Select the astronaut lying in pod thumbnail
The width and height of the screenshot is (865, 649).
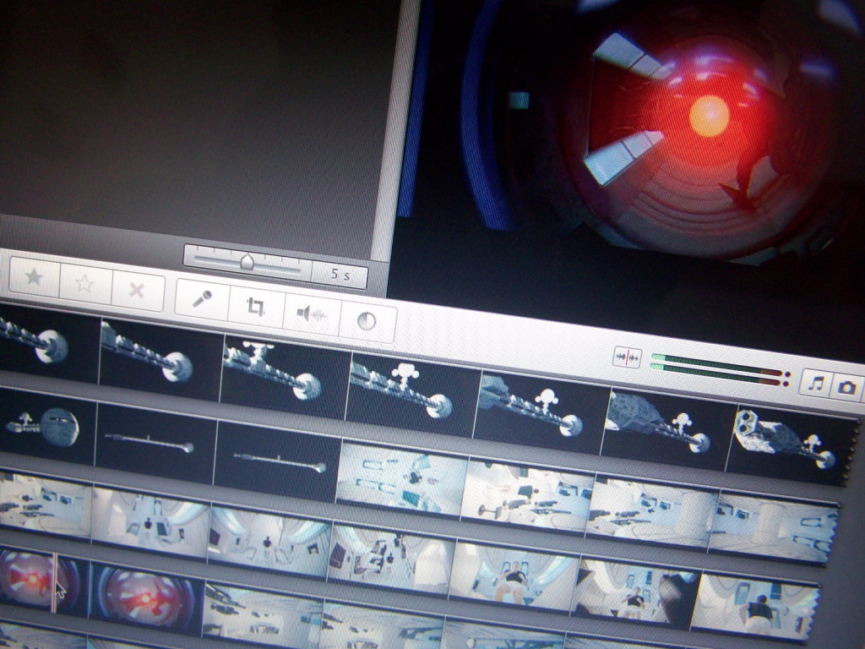coord(513,576)
